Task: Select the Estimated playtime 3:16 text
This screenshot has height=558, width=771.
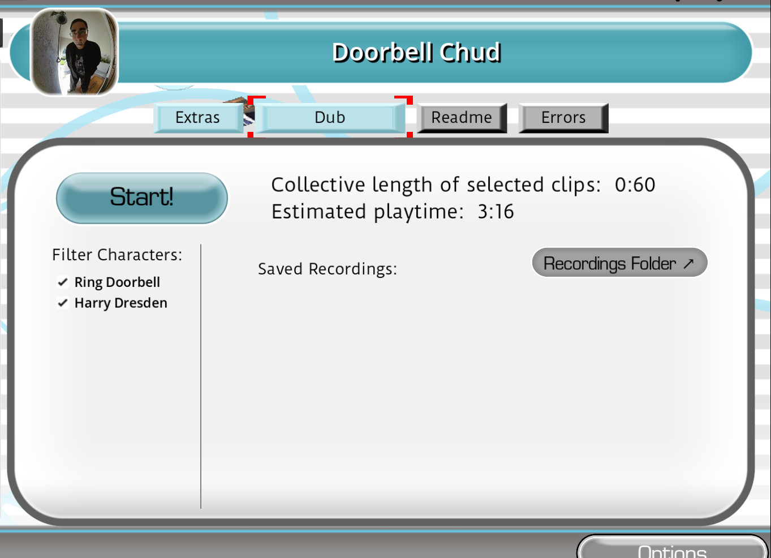Action: pos(393,212)
